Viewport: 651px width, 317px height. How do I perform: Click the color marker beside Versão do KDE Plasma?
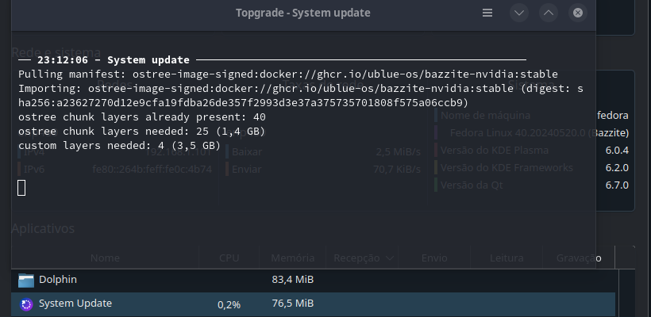point(436,150)
